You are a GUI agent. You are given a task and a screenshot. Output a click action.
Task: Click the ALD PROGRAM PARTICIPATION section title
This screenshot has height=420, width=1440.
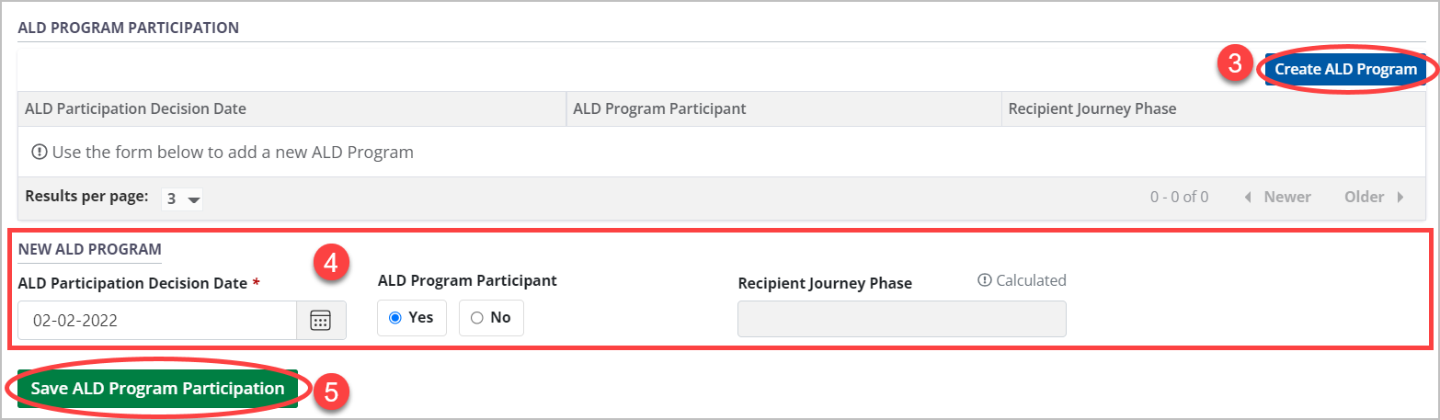click(128, 28)
